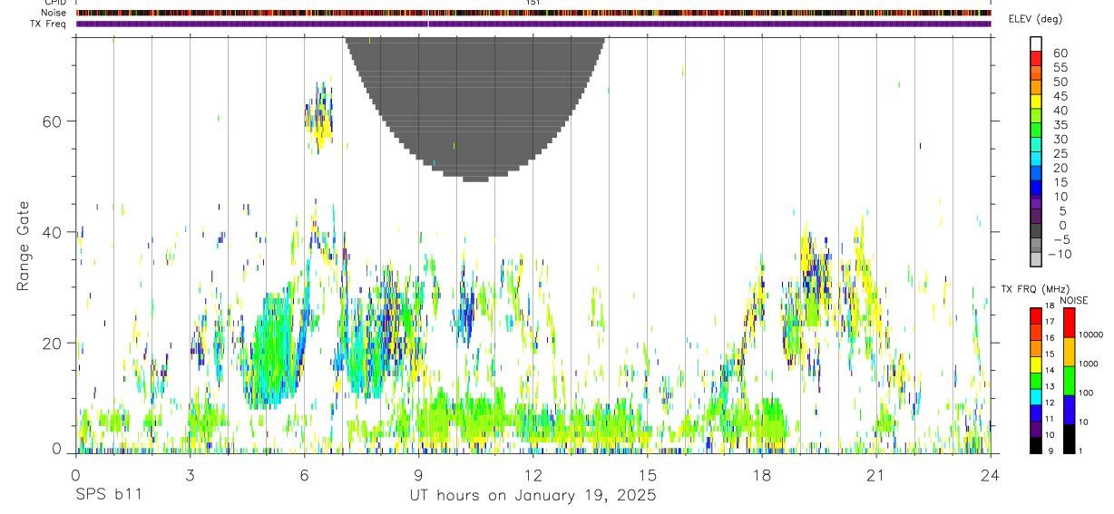Image resolution: width=1114 pixels, height=514 pixels.
Task: Pick the black TX FRQ swatch between 10 and 9
Action: 1036,445
